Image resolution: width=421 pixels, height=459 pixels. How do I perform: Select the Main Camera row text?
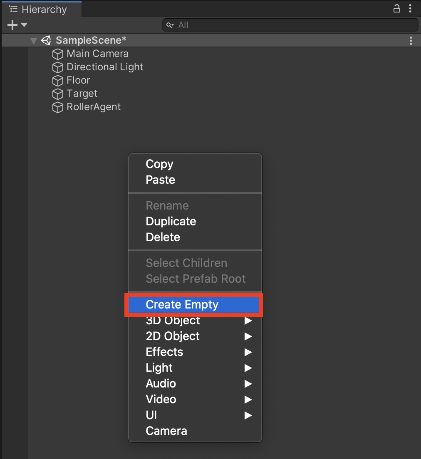click(98, 54)
